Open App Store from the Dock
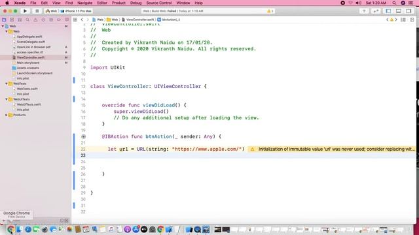Image resolution: width=419 pixels, height=235 pixels. (x=136, y=229)
